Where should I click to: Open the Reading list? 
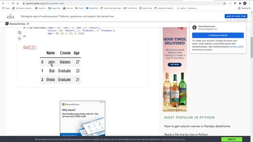click(244, 8)
